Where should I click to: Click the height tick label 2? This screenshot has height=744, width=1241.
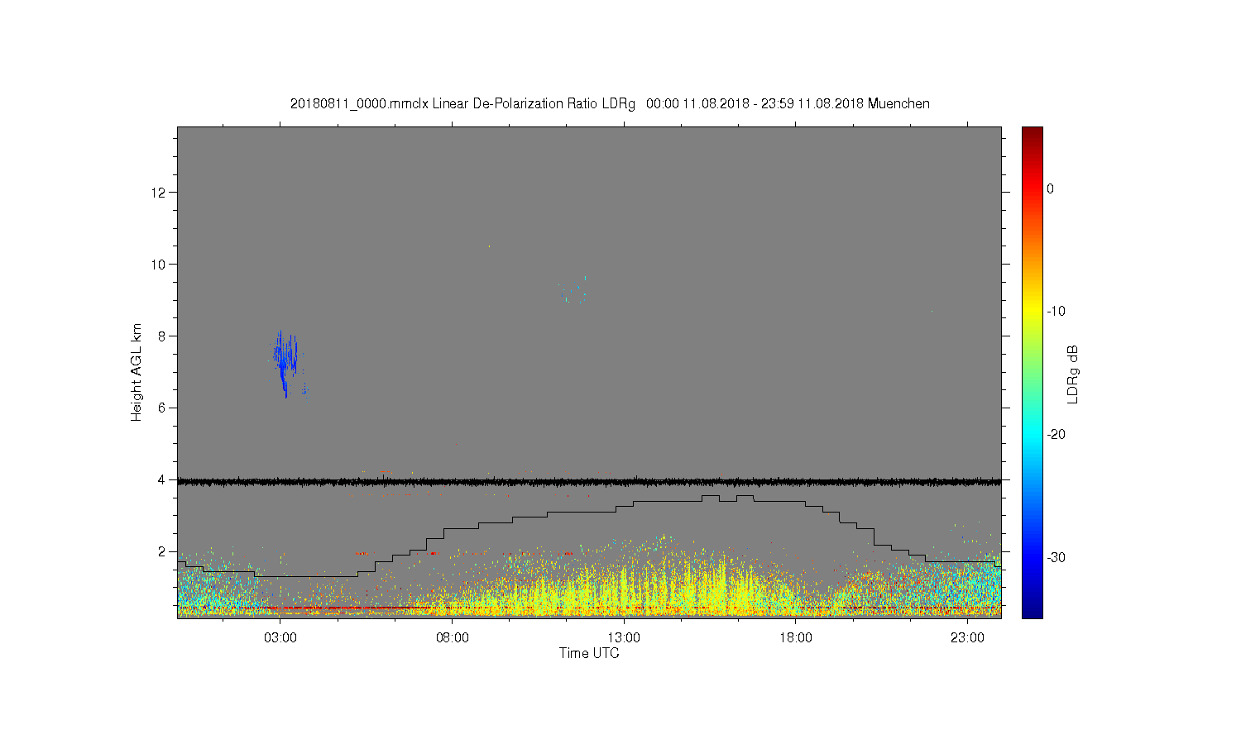point(163,551)
